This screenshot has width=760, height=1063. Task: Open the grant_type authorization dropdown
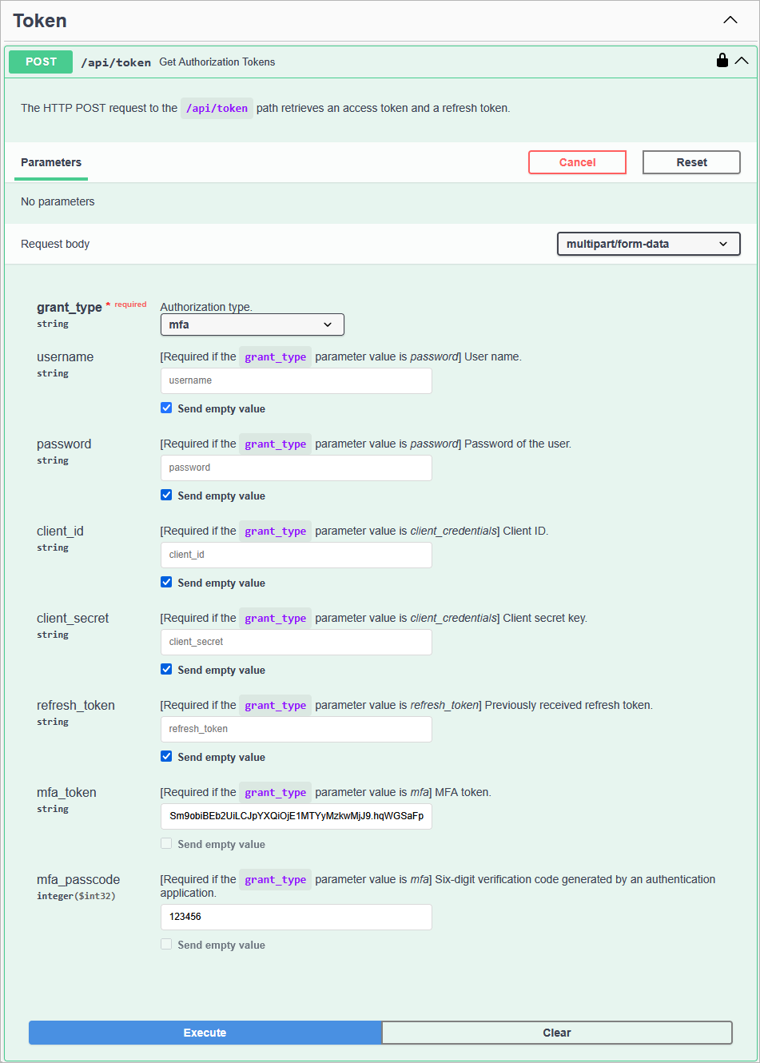252,324
